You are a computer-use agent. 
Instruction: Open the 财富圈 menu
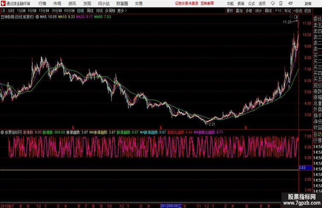pyautogui.click(x=122, y=3)
